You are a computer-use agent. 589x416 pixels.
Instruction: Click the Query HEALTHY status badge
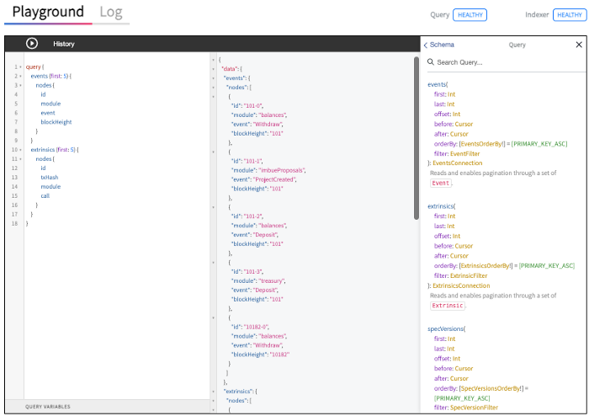pos(470,14)
